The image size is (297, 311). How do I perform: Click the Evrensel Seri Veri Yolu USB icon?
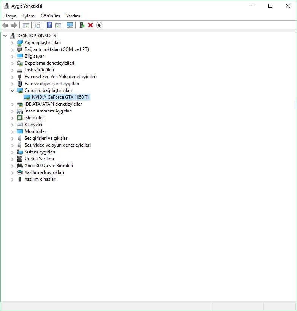pos(20,77)
